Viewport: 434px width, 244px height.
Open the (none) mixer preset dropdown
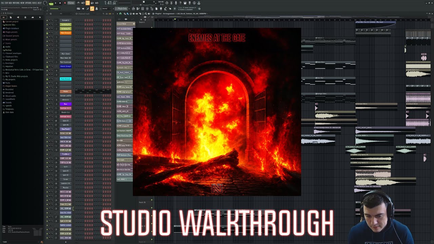[x=106, y=8]
